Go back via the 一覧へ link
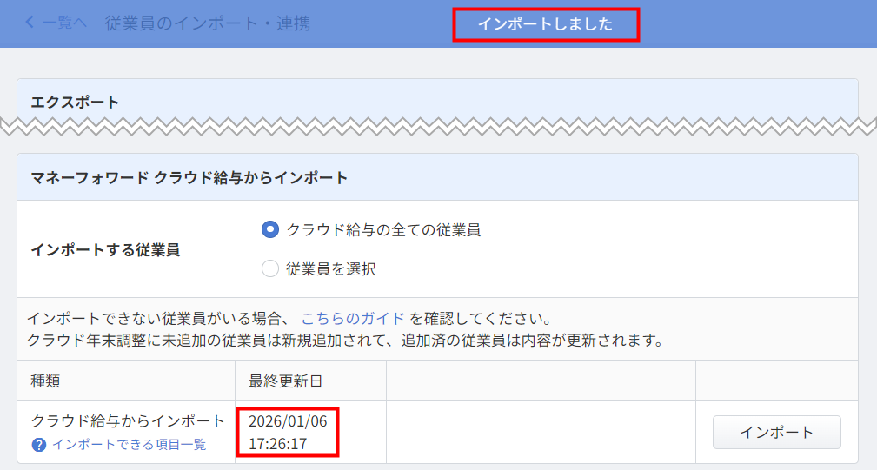Viewport: 877px width, 470px height. 64,23
